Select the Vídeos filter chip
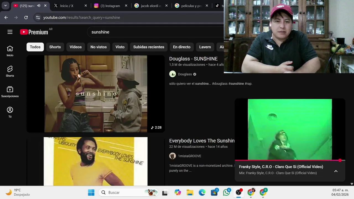Viewport: 354px width, 199px height. (x=76, y=47)
